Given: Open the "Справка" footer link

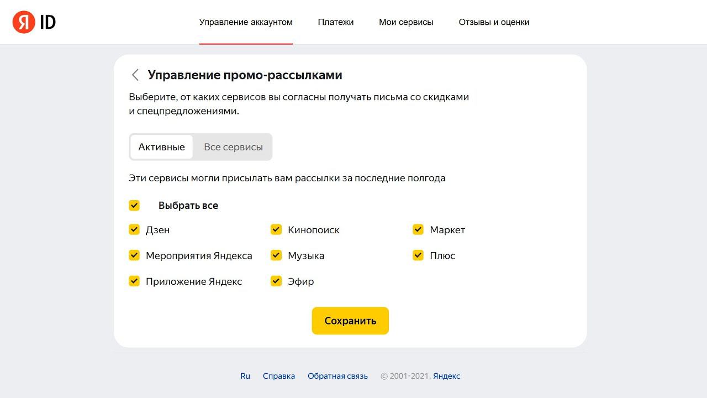Looking at the screenshot, I should click(279, 376).
